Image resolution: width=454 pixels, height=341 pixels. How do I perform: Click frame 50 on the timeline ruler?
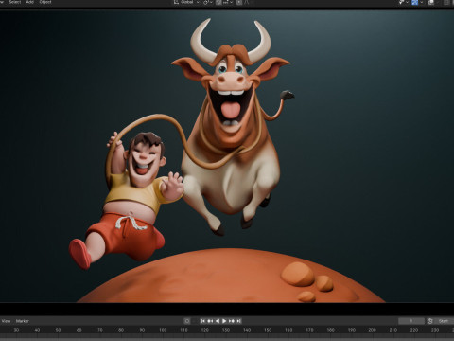coord(58,330)
